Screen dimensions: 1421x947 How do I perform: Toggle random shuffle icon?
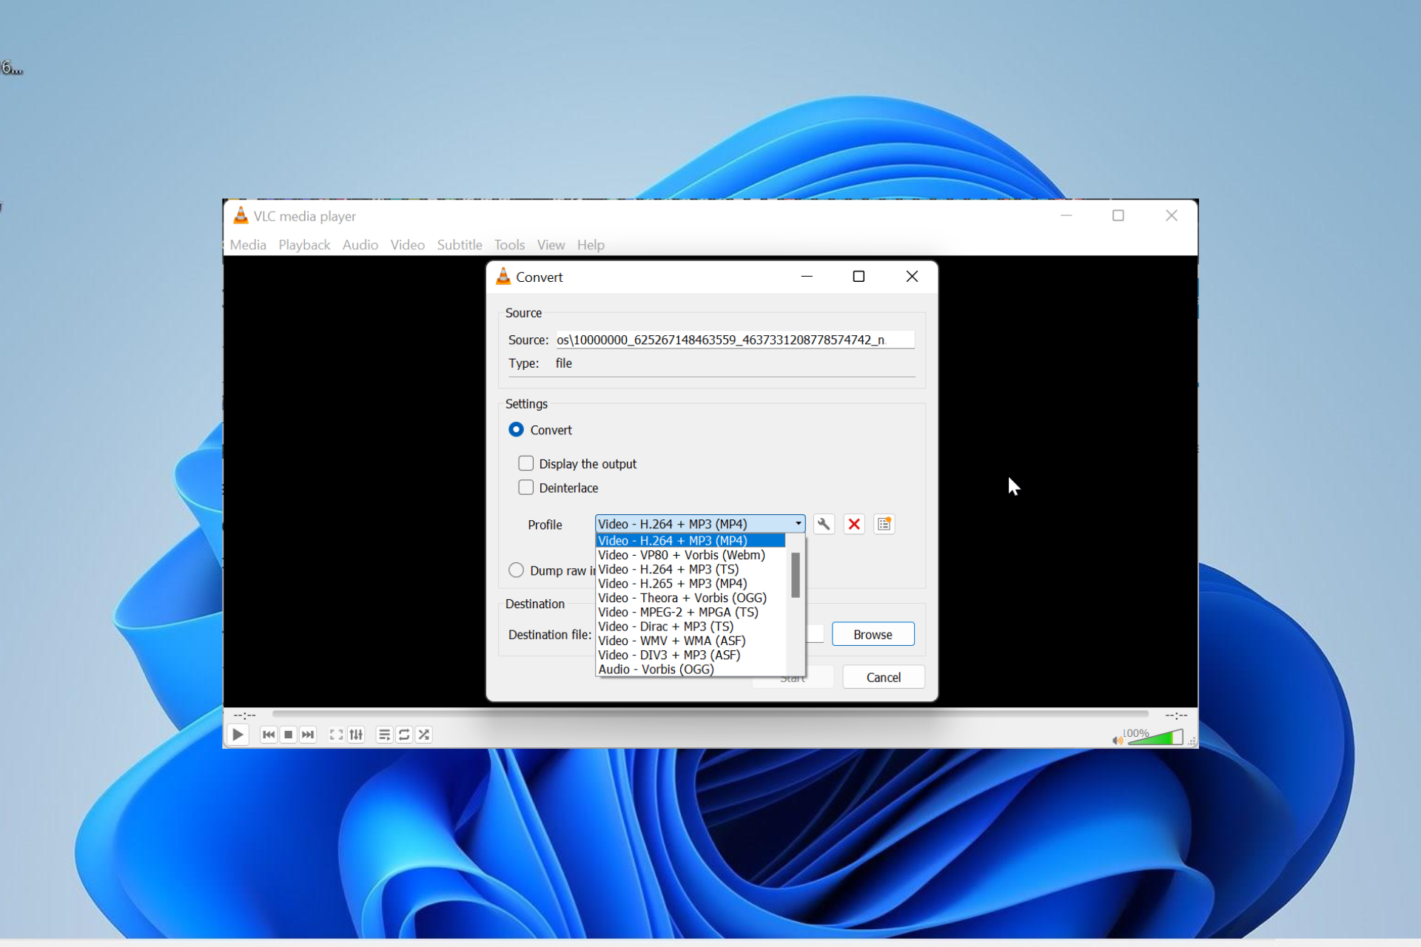pos(424,735)
